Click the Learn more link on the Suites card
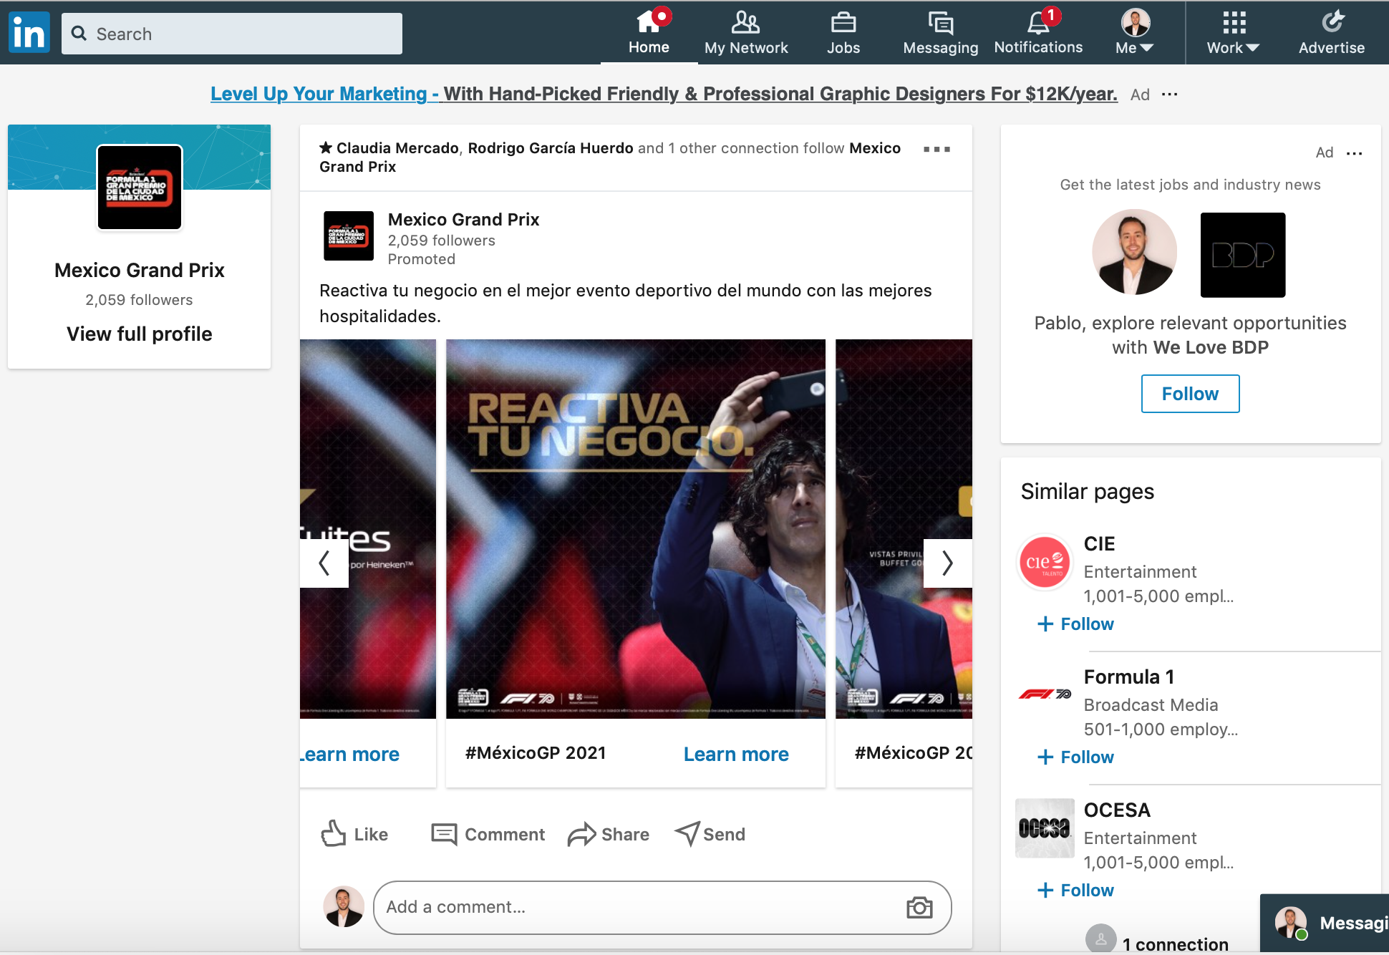The width and height of the screenshot is (1389, 955). click(x=350, y=755)
